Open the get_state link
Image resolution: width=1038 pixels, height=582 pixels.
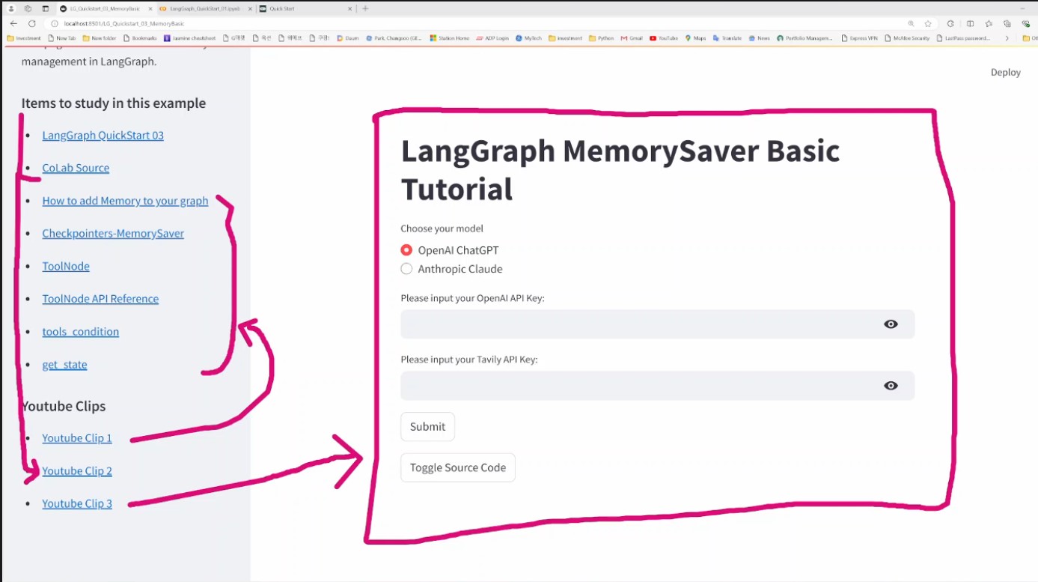click(x=64, y=365)
